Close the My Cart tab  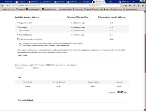103,2
